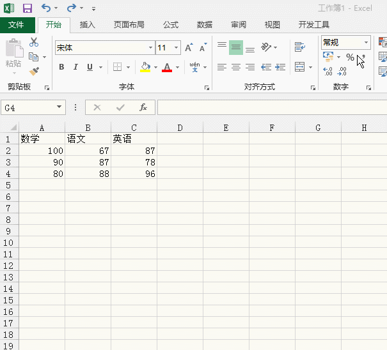This screenshot has height=350, width=387.
Task: Toggle Italic formatting
Action: coord(75,67)
